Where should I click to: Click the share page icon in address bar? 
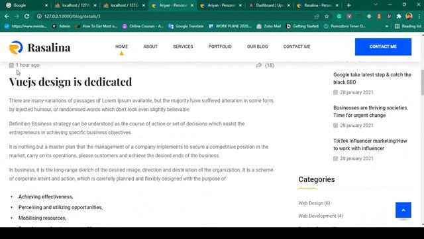coord(317,16)
